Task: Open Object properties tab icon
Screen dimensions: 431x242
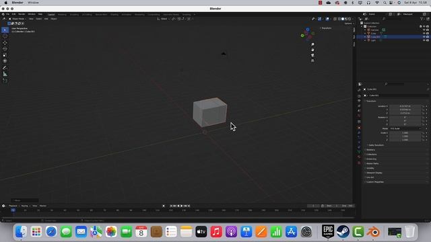Action: click(359, 128)
